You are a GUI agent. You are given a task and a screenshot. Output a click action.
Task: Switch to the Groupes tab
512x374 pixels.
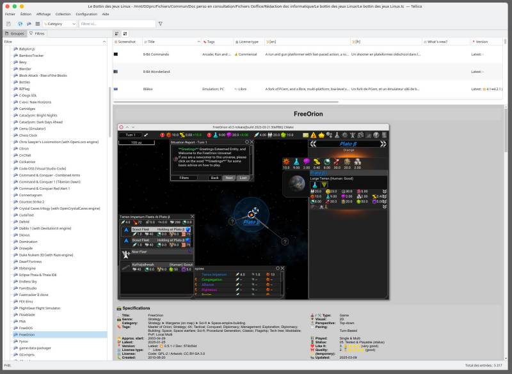[x=14, y=33]
